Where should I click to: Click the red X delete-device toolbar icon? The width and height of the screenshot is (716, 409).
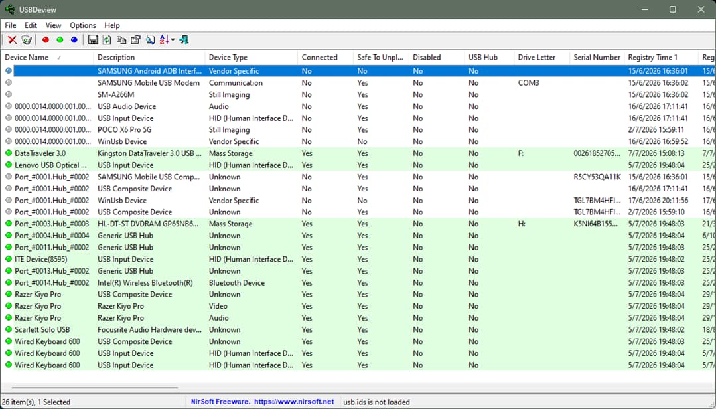pos(13,40)
